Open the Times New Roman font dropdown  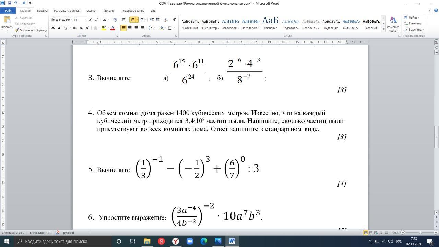point(71,20)
